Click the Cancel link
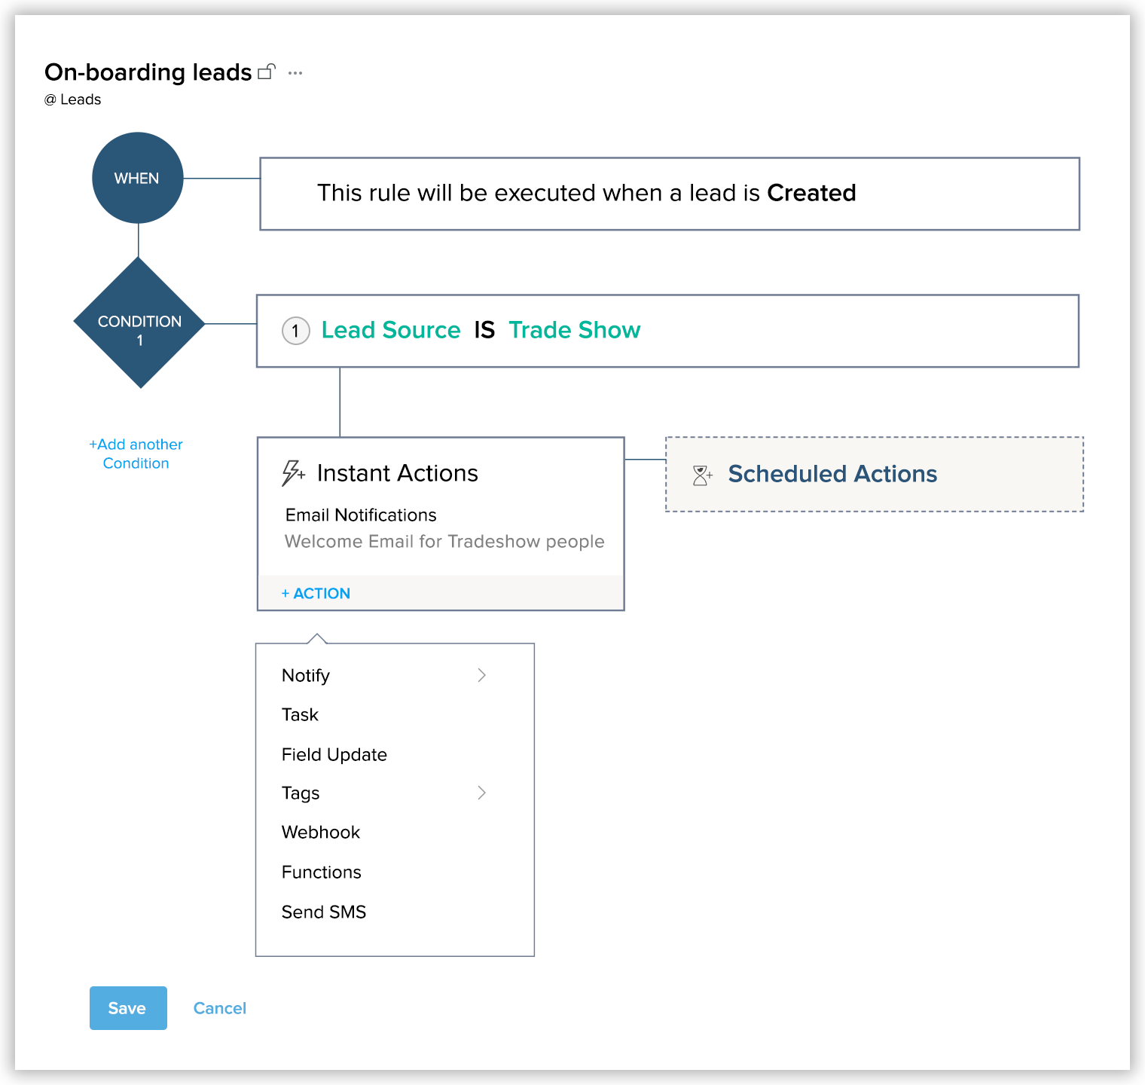 [x=219, y=1008]
